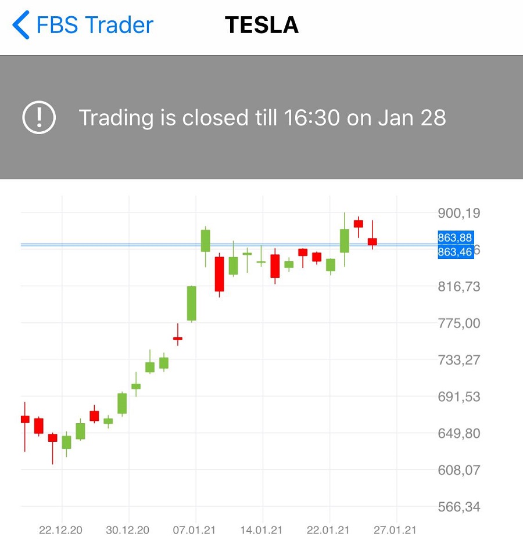Screen dimensions: 523x555
Task: Tap the 691,53 price axis label
Action: click(x=459, y=397)
